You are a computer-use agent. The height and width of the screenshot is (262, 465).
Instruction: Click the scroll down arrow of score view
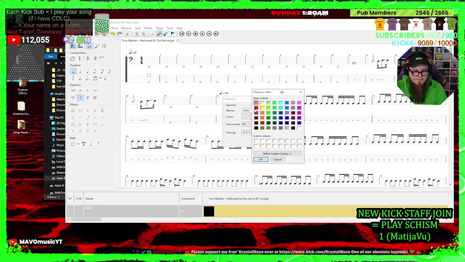450,185
